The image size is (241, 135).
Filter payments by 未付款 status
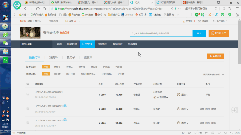57,74
